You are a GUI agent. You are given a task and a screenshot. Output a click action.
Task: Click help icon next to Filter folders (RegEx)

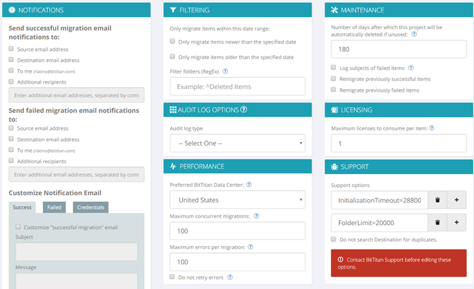tap(225, 71)
